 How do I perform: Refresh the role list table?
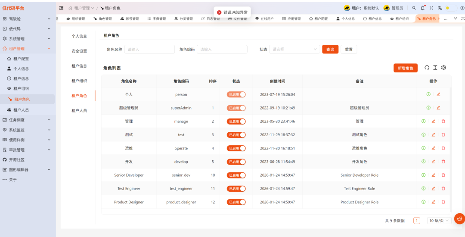[427, 68]
